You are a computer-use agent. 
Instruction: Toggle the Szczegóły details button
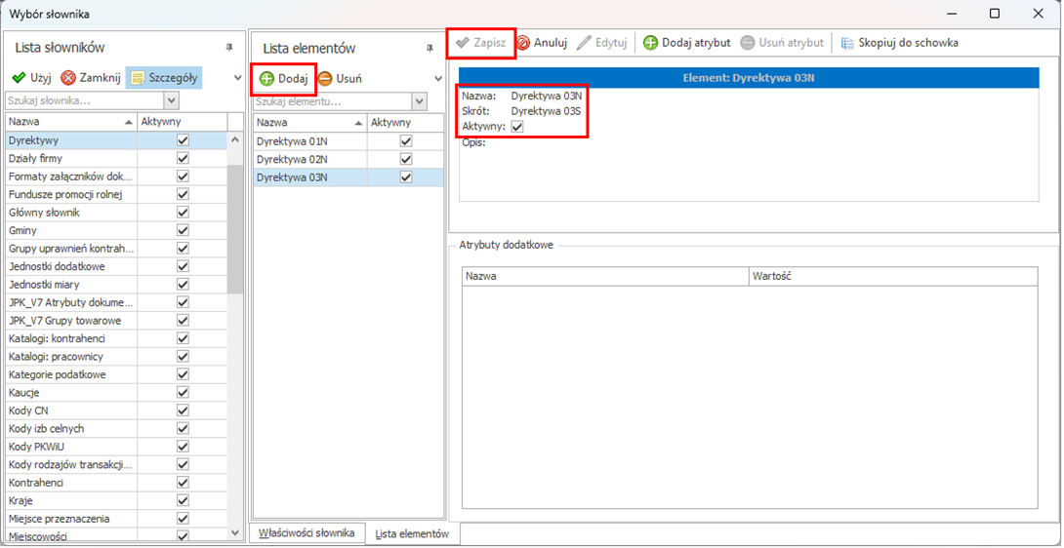tap(164, 78)
